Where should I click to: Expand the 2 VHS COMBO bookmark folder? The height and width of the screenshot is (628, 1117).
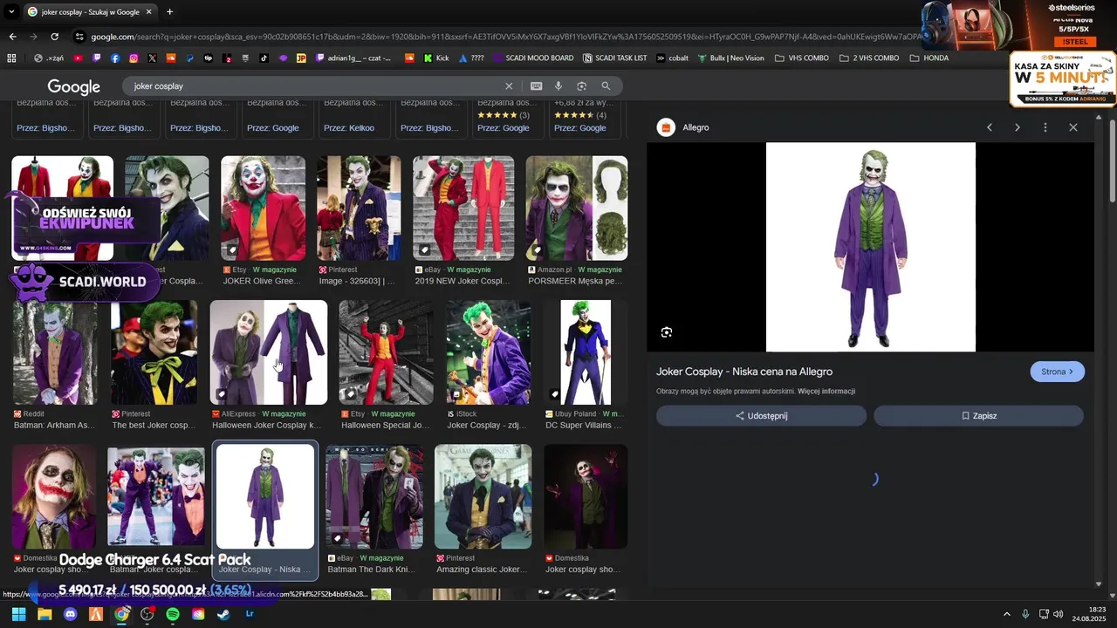pyautogui.click(x=869, y=58)
